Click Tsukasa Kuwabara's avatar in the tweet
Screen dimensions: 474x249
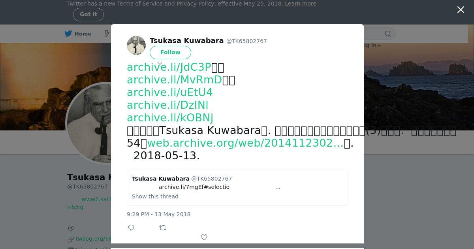click(136, 45)
